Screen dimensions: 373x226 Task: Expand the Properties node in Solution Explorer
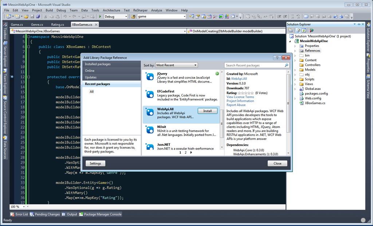(295, 46)
